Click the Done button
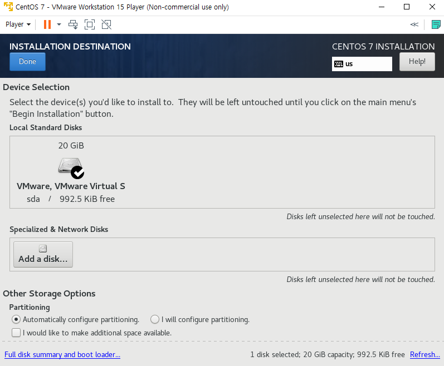Image resolution: width=444 pixels, height=366 pixels. pos(27,62)
